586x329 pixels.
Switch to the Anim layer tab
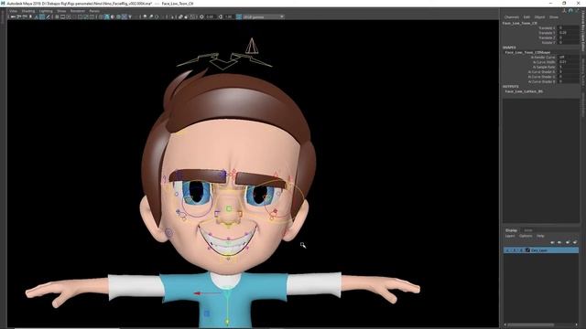pos(528,230)
